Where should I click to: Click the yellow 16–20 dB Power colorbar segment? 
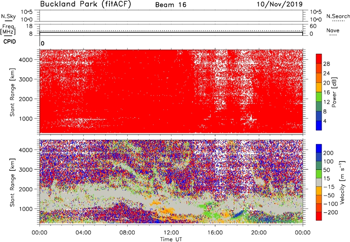(319, 87)
